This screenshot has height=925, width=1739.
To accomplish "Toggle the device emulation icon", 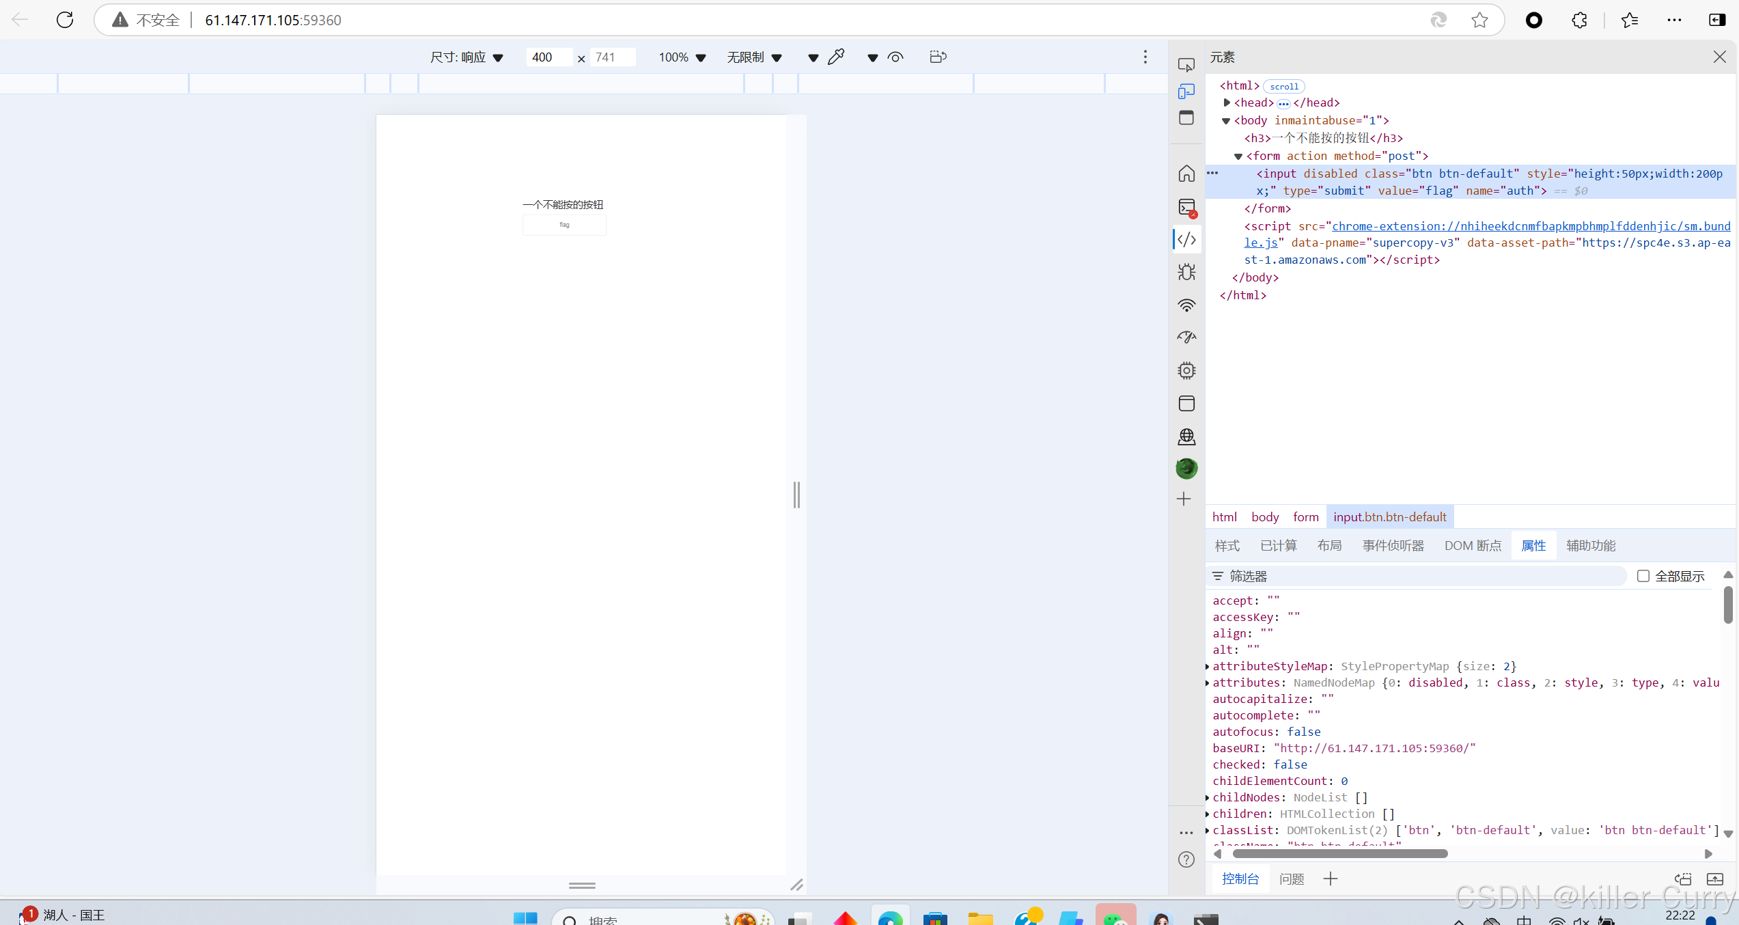I will point(1186,92).
